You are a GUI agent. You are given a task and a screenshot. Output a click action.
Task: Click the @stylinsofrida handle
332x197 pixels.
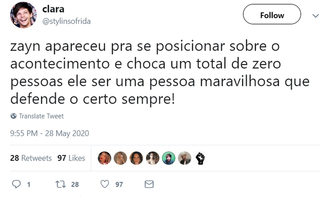tap(66, 21)
